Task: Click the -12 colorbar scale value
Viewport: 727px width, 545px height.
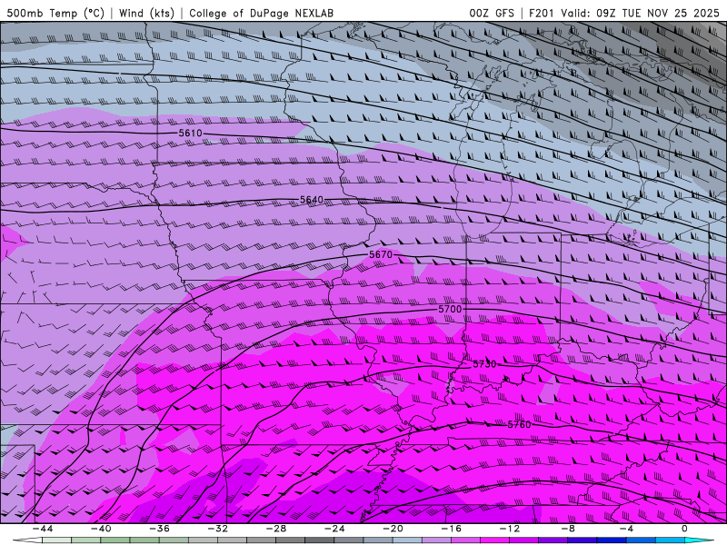Action: [x=510, y=529]
